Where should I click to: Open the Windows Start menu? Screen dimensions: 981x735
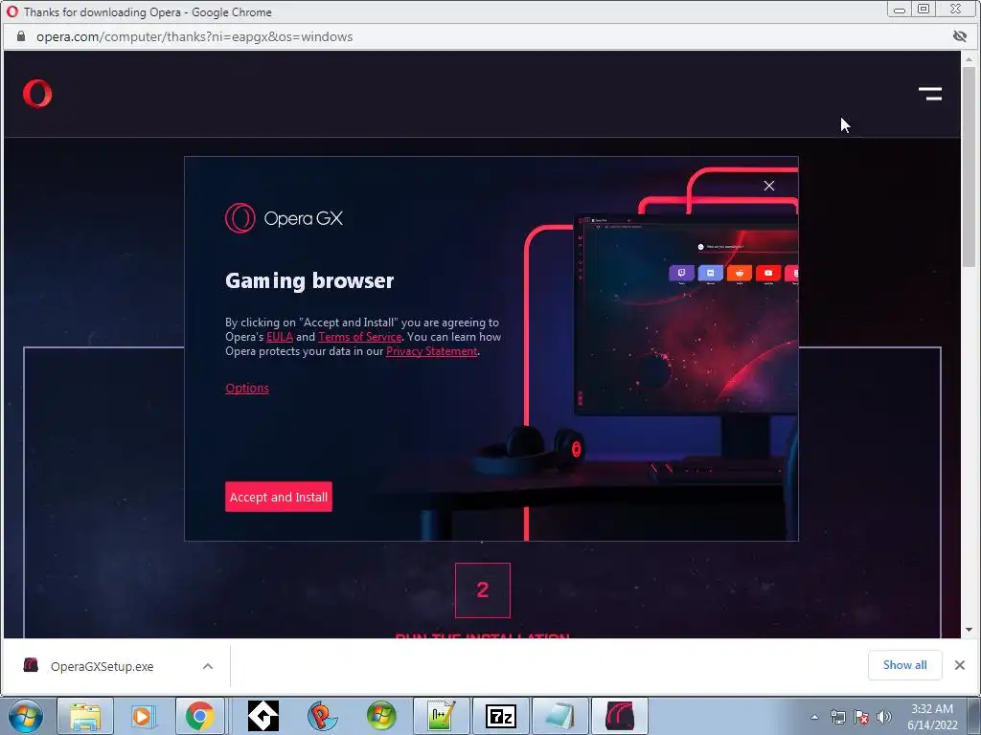pos(25,716)
